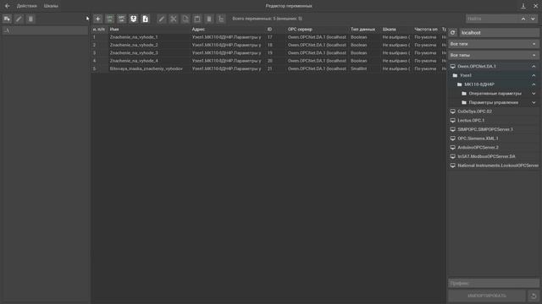Viewport: 542px width, 304px height.
Task: Click the add group icon in left panel
Action: pyautogui.click(x=8, y=19)
